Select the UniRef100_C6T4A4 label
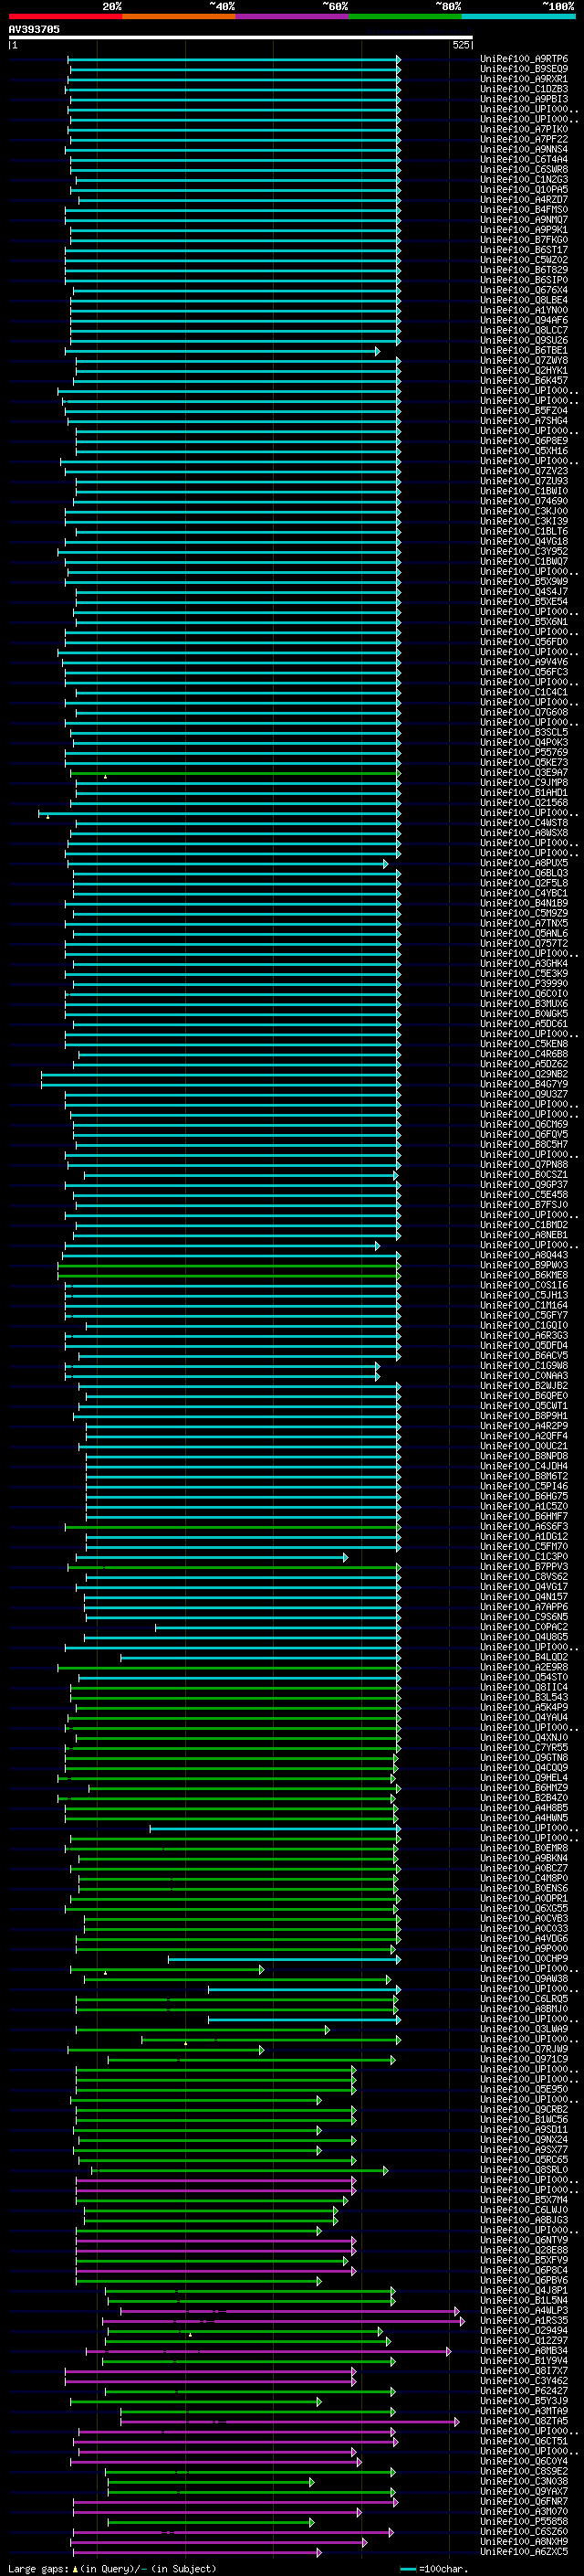The image size is (584, 2576). 524,159
